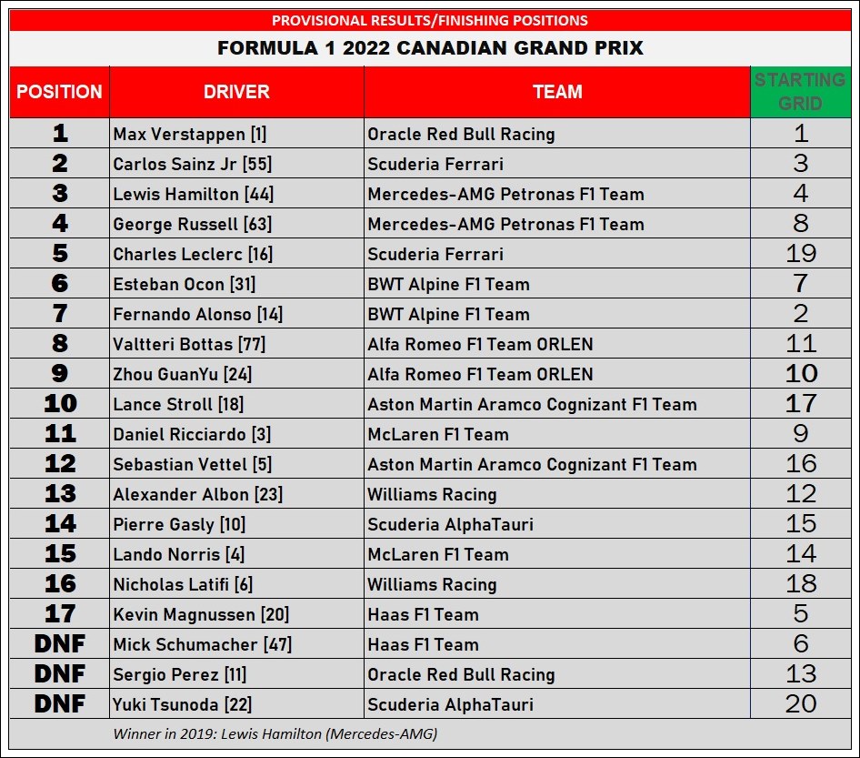860x758 pixels.
Task: Click the Winner in 2019 footnote text
Action: [x=275, y=733]
